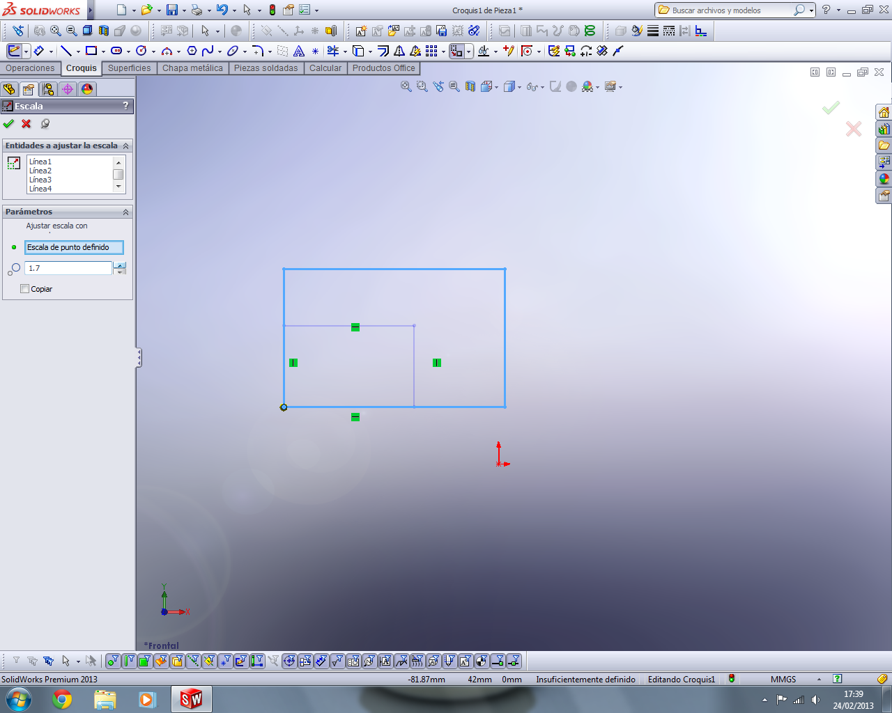Click the Escala de punto definido field
Screen dimensions: 892x713
[x=74, y=247]
